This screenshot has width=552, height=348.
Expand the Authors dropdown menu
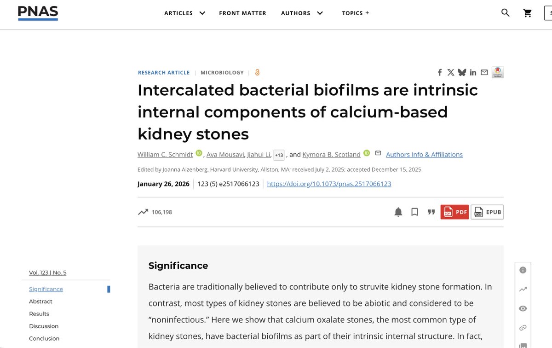302,13
